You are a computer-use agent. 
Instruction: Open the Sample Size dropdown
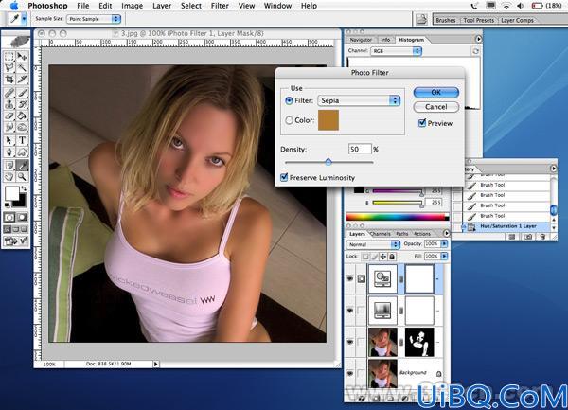pyautogui.click(x=94, y=19)
